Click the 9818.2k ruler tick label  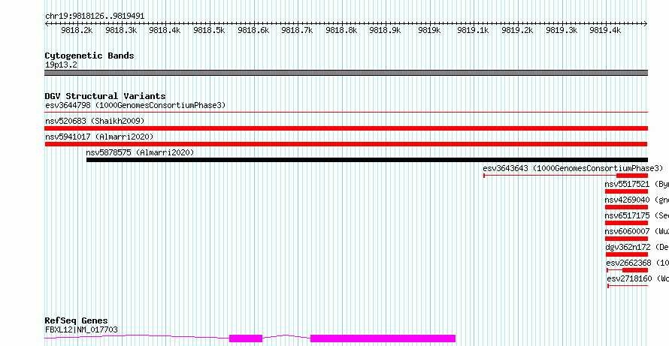[x=77, y=30]
